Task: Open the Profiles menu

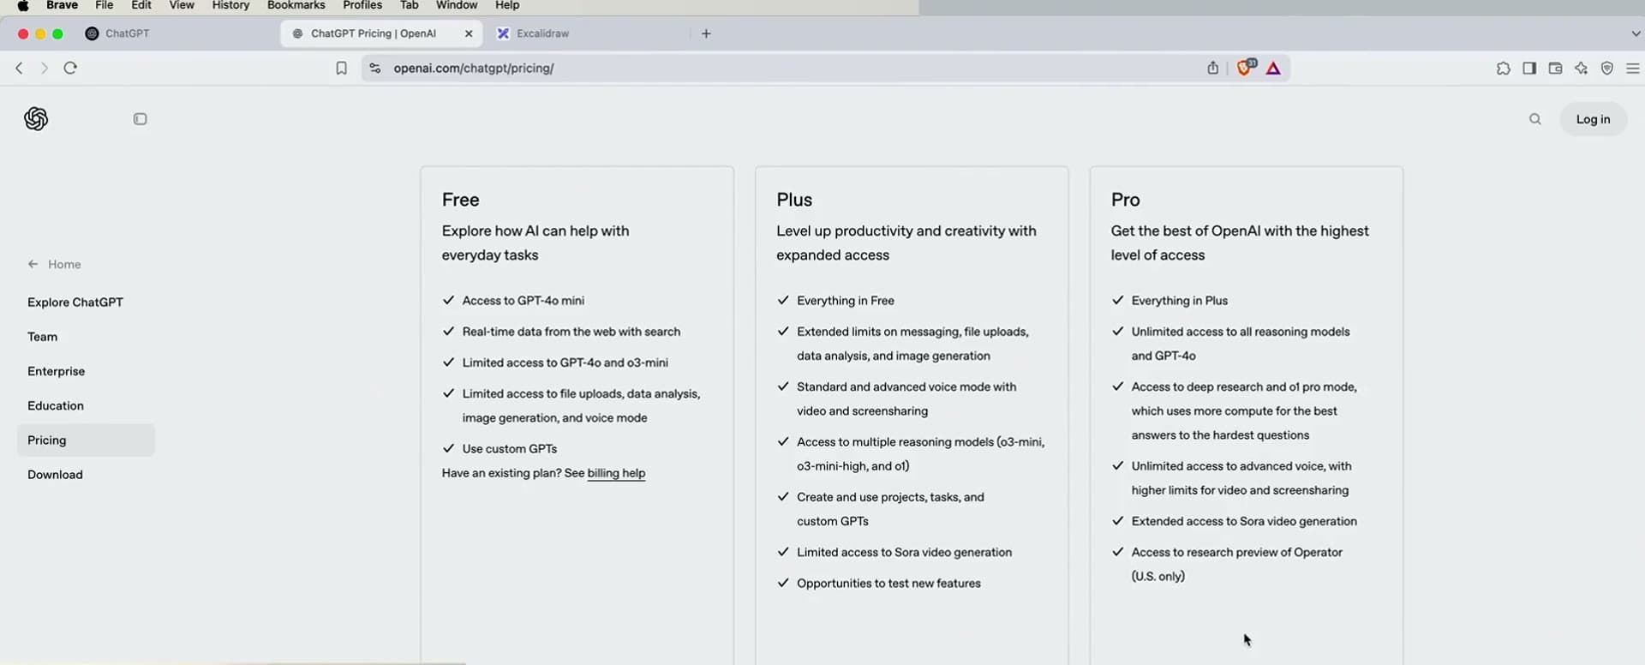Action: coord(362,5)
